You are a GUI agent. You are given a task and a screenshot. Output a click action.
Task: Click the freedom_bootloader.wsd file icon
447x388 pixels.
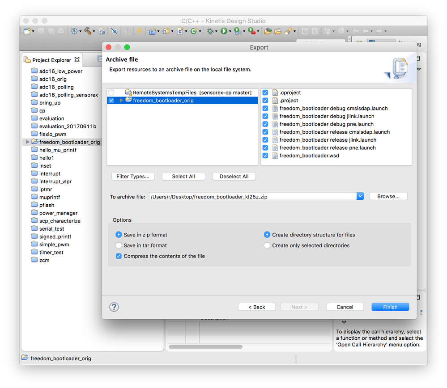[275, 156]
